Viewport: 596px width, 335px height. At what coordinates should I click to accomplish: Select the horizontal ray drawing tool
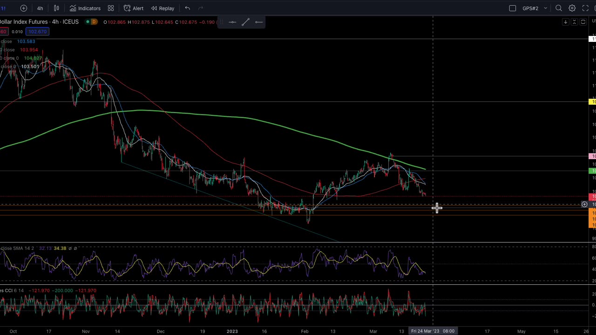(x=259, y=22)
